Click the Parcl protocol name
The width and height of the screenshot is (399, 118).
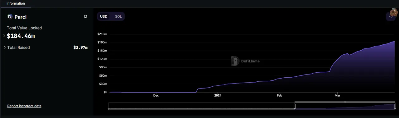(21, 17)
